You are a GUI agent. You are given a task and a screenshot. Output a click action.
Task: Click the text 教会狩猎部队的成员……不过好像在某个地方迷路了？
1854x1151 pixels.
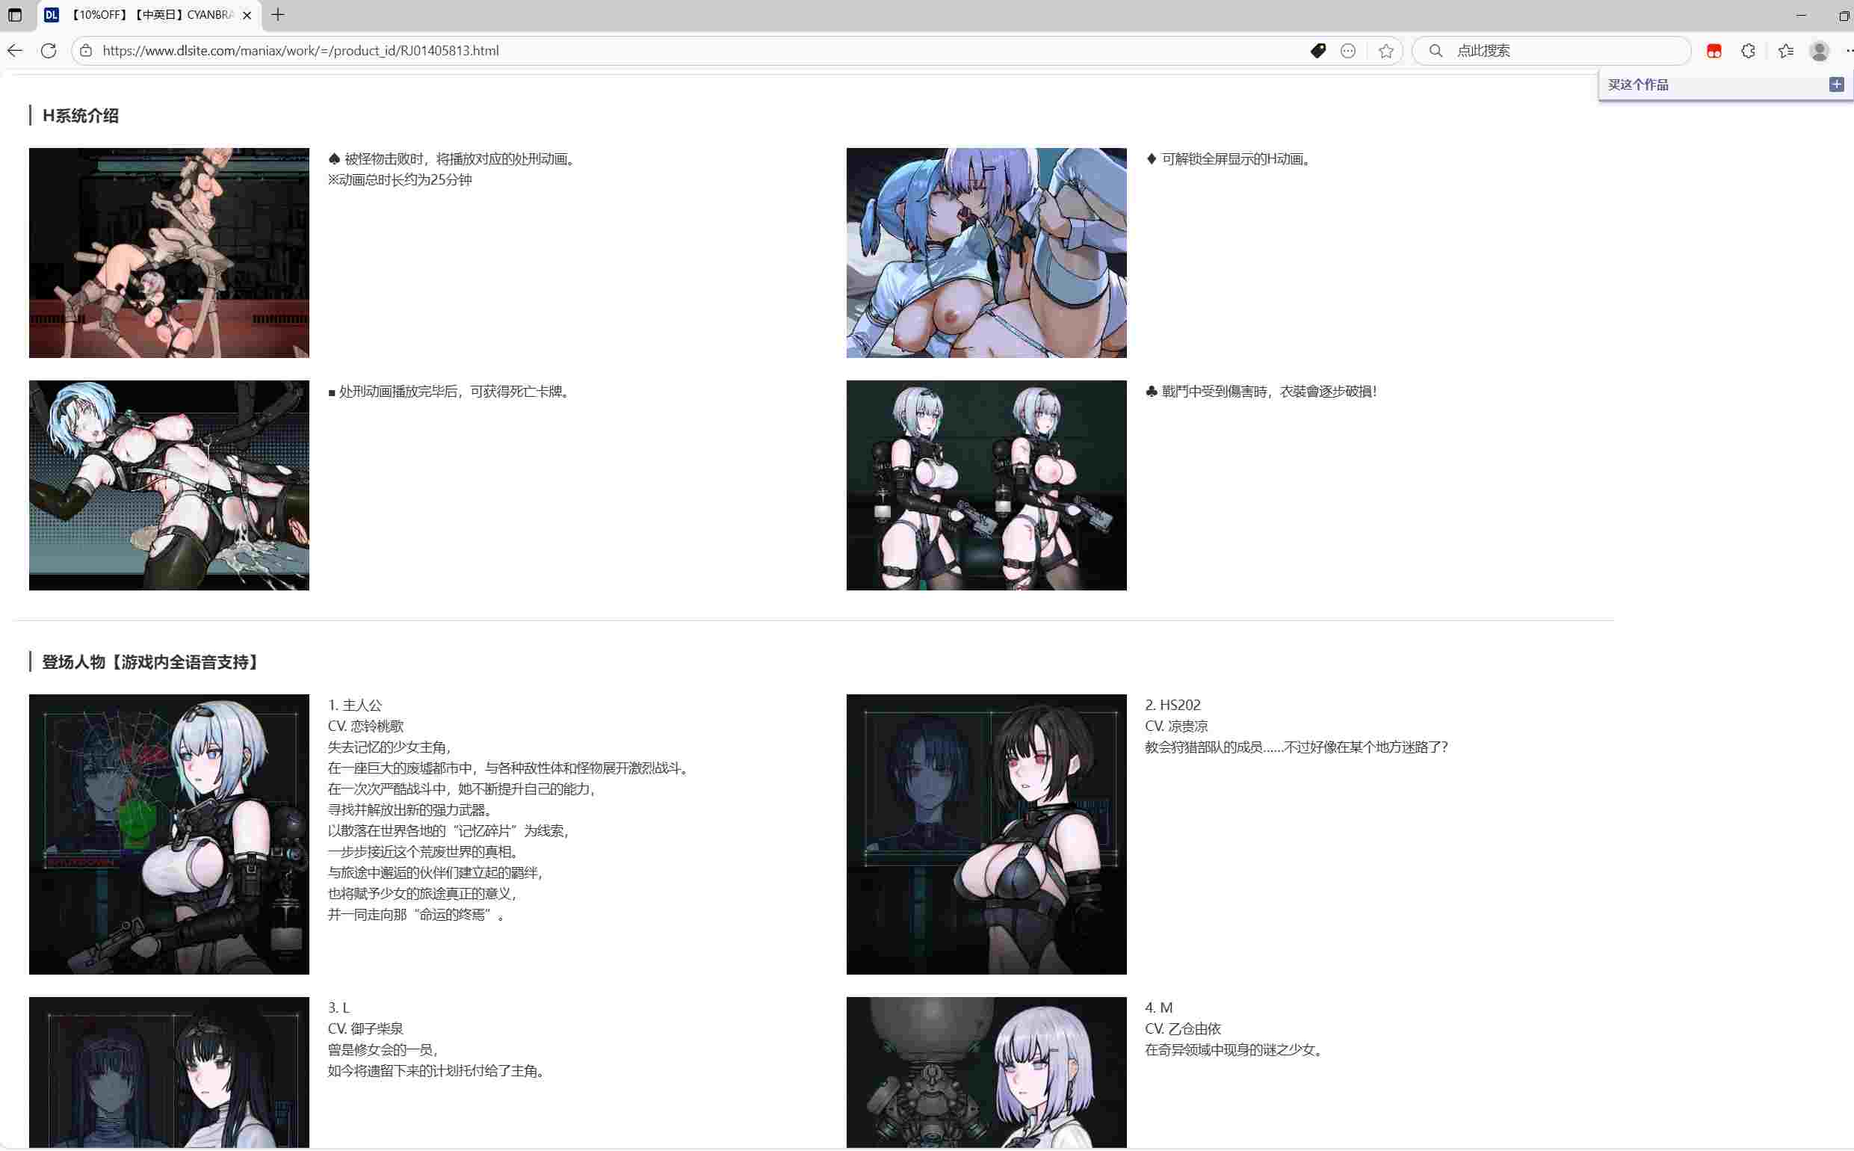1296,747
